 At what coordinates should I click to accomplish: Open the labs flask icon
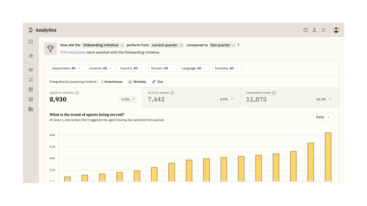[x=314, y=30]
